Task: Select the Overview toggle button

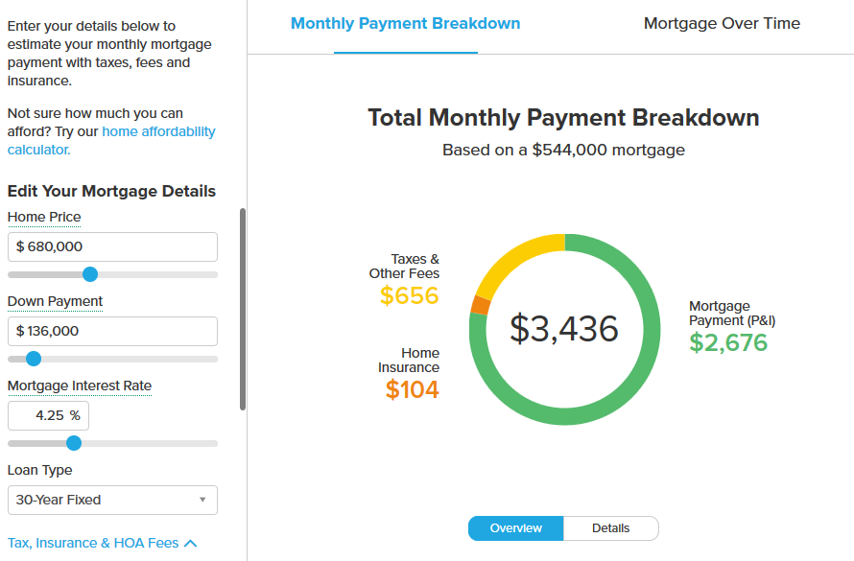Action: (x=516, y=528)
